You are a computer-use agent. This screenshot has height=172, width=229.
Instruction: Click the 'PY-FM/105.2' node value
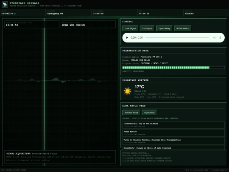(8, 14)
